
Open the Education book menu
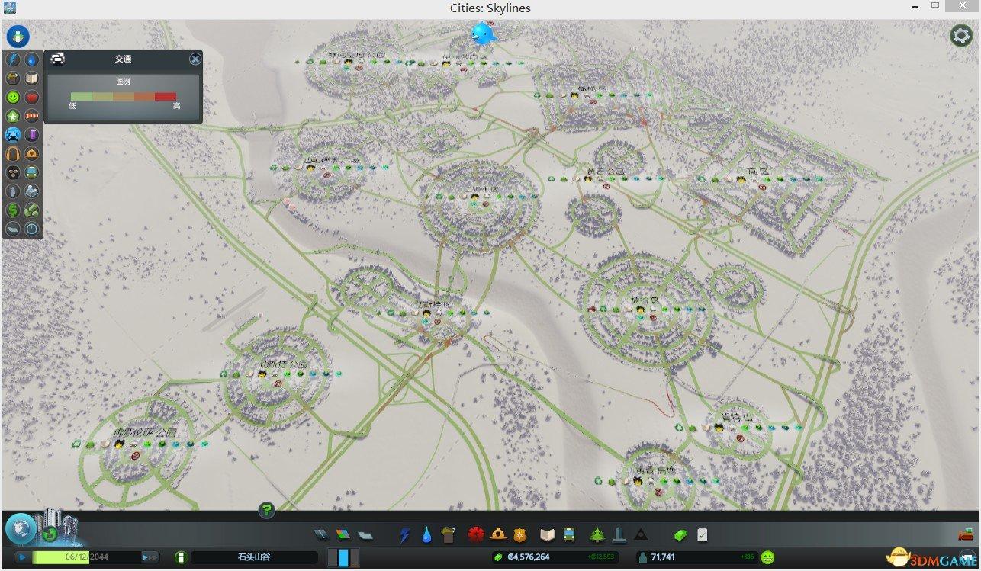point(547,535)
